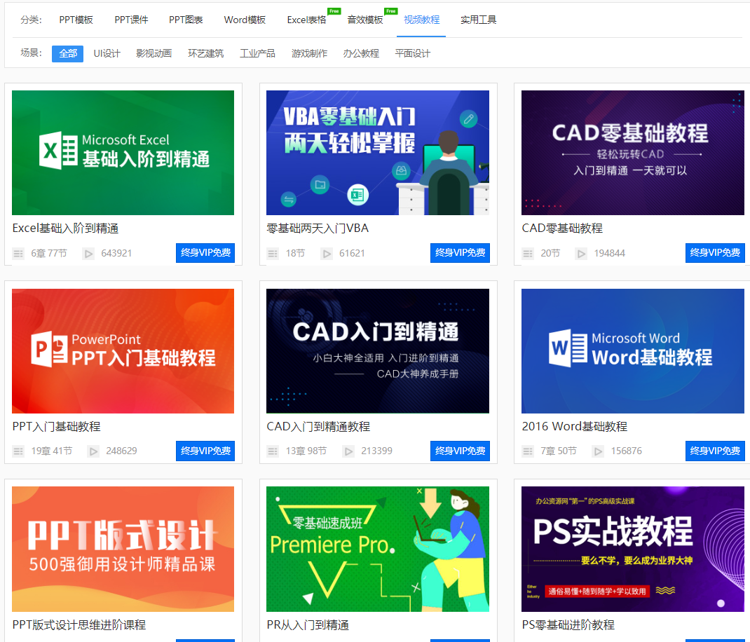The image size is (750, 642).
Task: Open the Excel表格 category
Action: 306,20
